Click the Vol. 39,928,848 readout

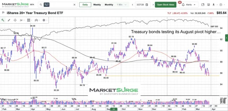(x=198, y=13)
